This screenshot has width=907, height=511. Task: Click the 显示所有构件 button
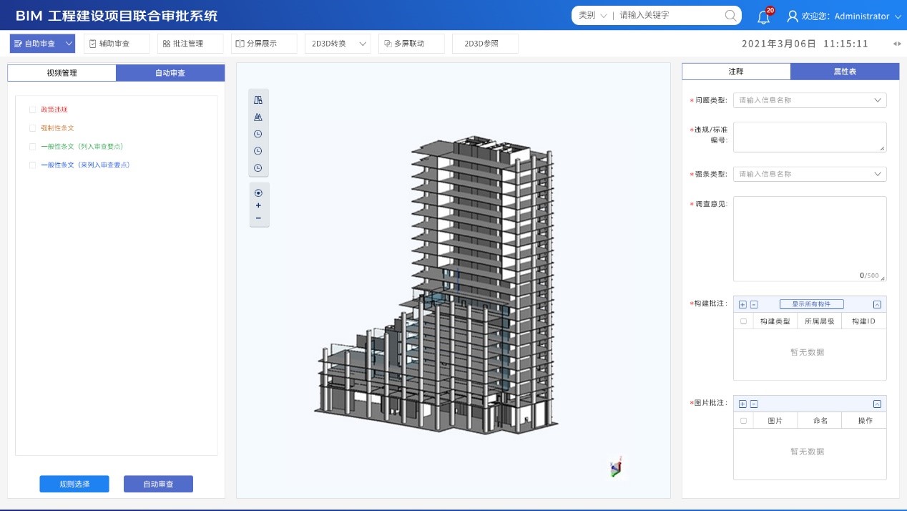811,304
